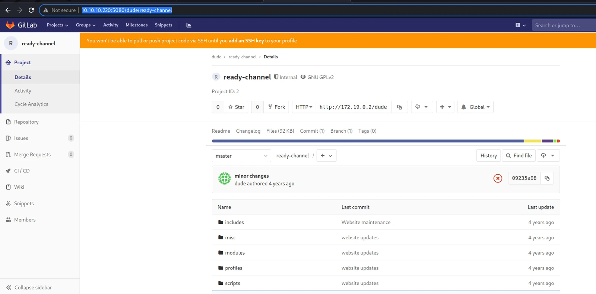The image size is (596, 294).
Task: Open the minor changes commit
Action: click(251, 176)
